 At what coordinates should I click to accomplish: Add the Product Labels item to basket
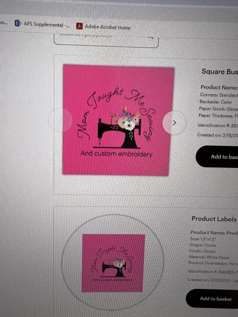(x=212, y=299)
